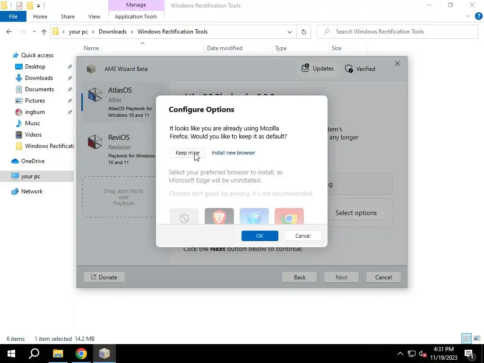Sort by the Type column
The image size is (484, 363).
pos(281,48)
